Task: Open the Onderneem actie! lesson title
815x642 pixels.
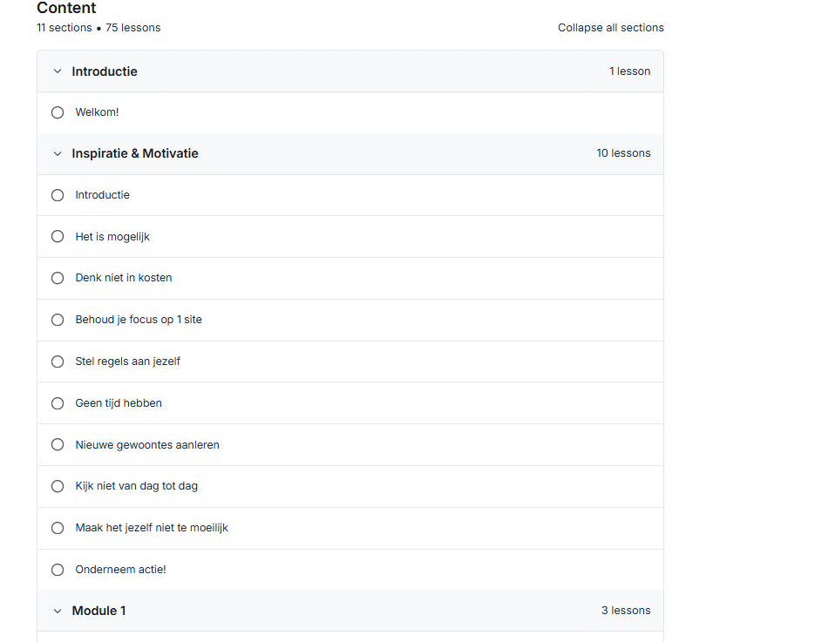Action: click(x=120, y=570)
